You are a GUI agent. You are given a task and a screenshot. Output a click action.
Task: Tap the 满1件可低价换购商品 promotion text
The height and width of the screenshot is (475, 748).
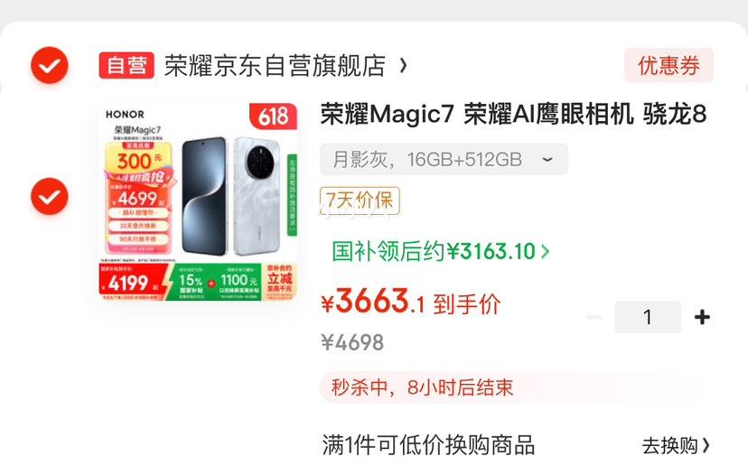[x=428, y=445]
